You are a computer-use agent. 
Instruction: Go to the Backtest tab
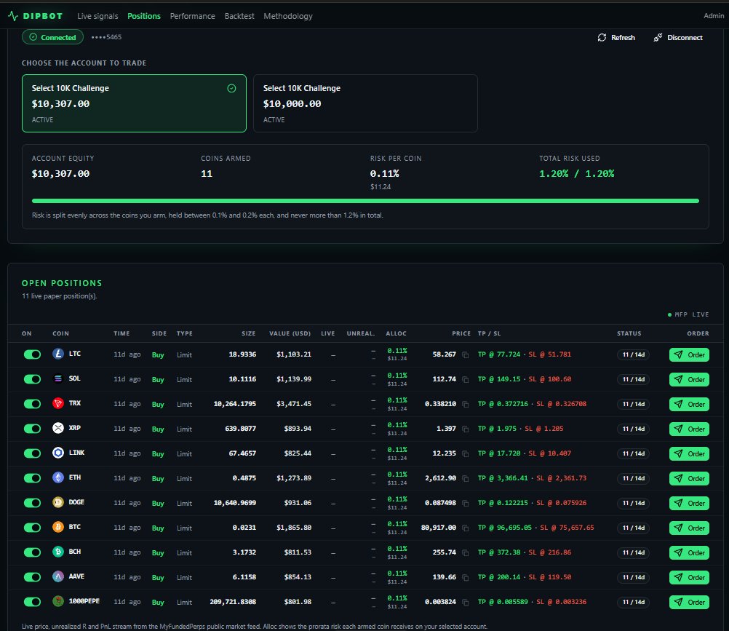(x=239, y=16)
